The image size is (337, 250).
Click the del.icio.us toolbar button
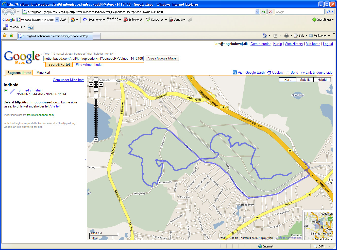pos(13,27)
